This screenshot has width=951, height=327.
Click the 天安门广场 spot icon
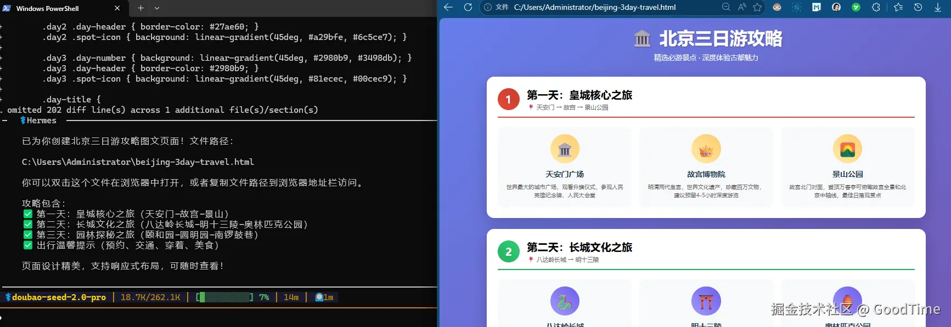tap(565, 149)
